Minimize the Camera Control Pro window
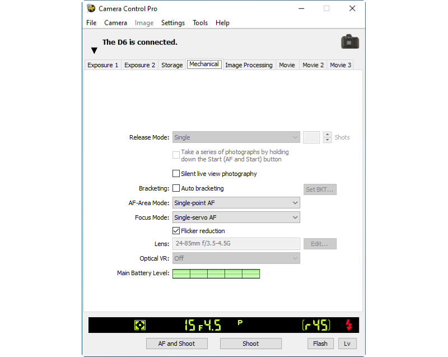 301,8
